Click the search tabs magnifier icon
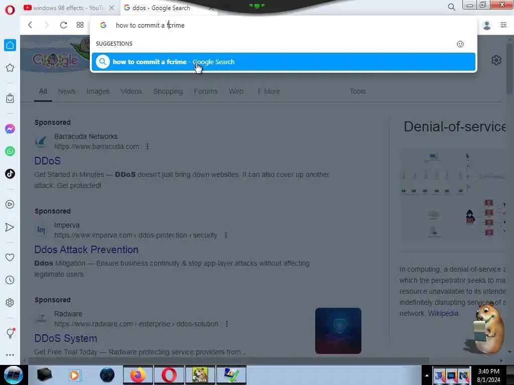This screenshot has height=385, width=514. (x=452, y=7)
